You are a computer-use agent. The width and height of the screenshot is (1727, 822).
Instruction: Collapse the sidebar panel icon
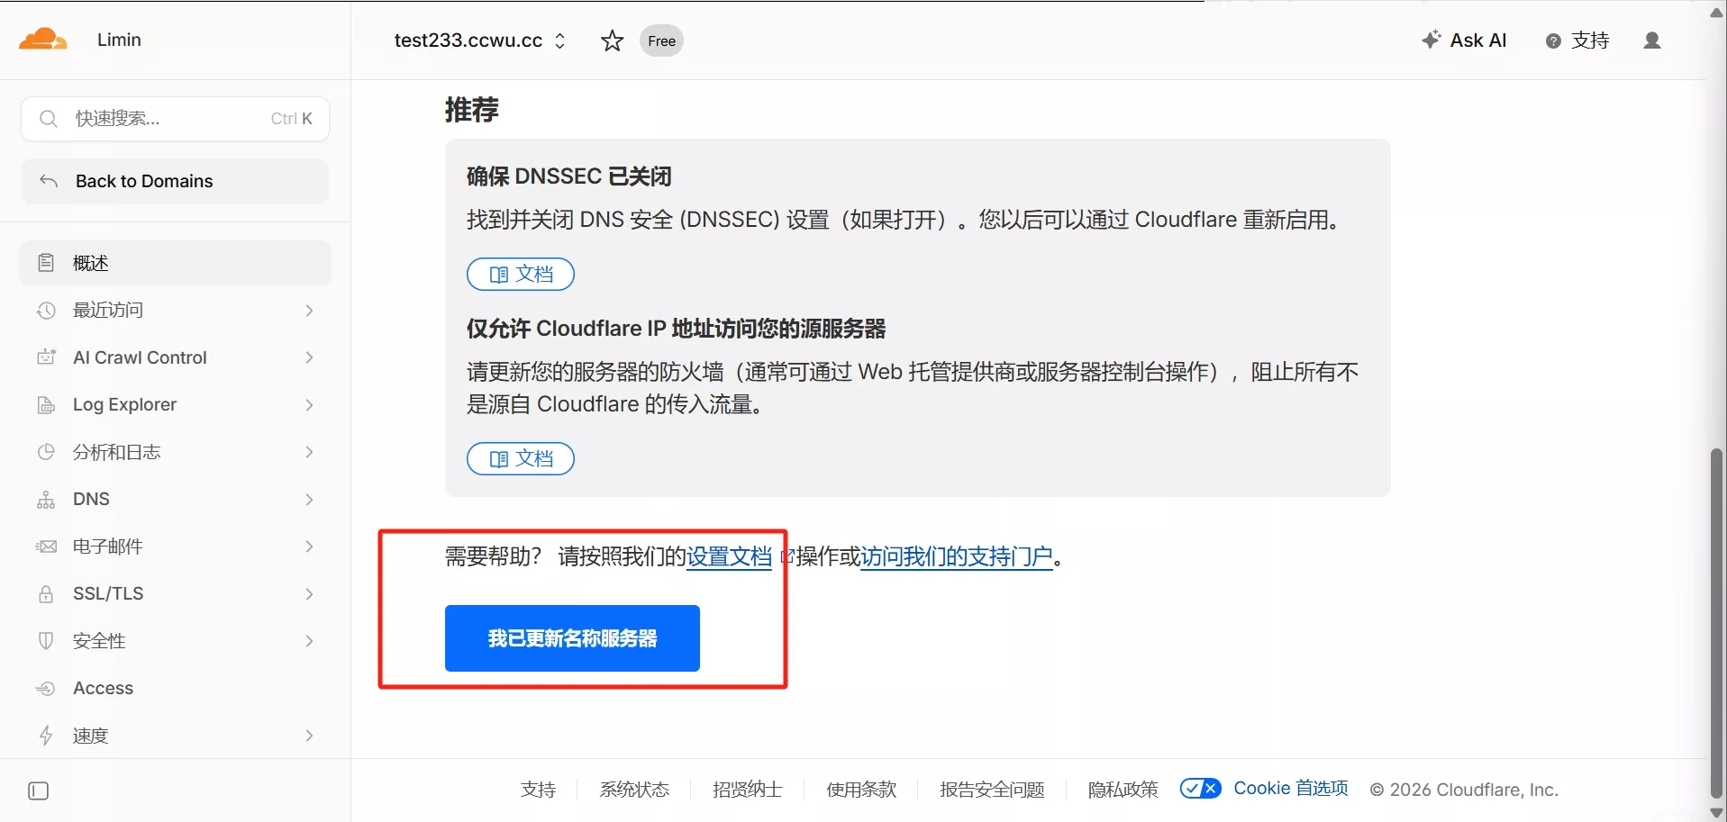pos(39,791)
